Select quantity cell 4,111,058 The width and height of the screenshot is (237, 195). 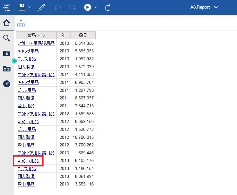pyautogui.click(x=83, y=74)
